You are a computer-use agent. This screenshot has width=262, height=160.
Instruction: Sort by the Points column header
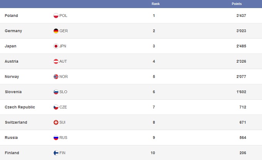(x=237, y=3)
